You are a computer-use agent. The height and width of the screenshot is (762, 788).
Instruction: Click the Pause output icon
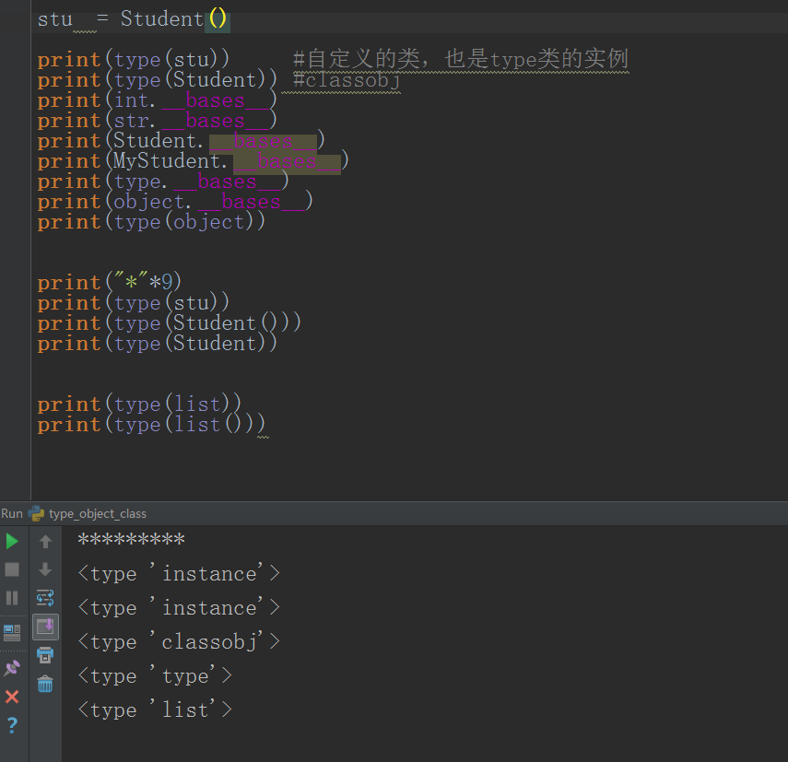click(x=12, y=598)
